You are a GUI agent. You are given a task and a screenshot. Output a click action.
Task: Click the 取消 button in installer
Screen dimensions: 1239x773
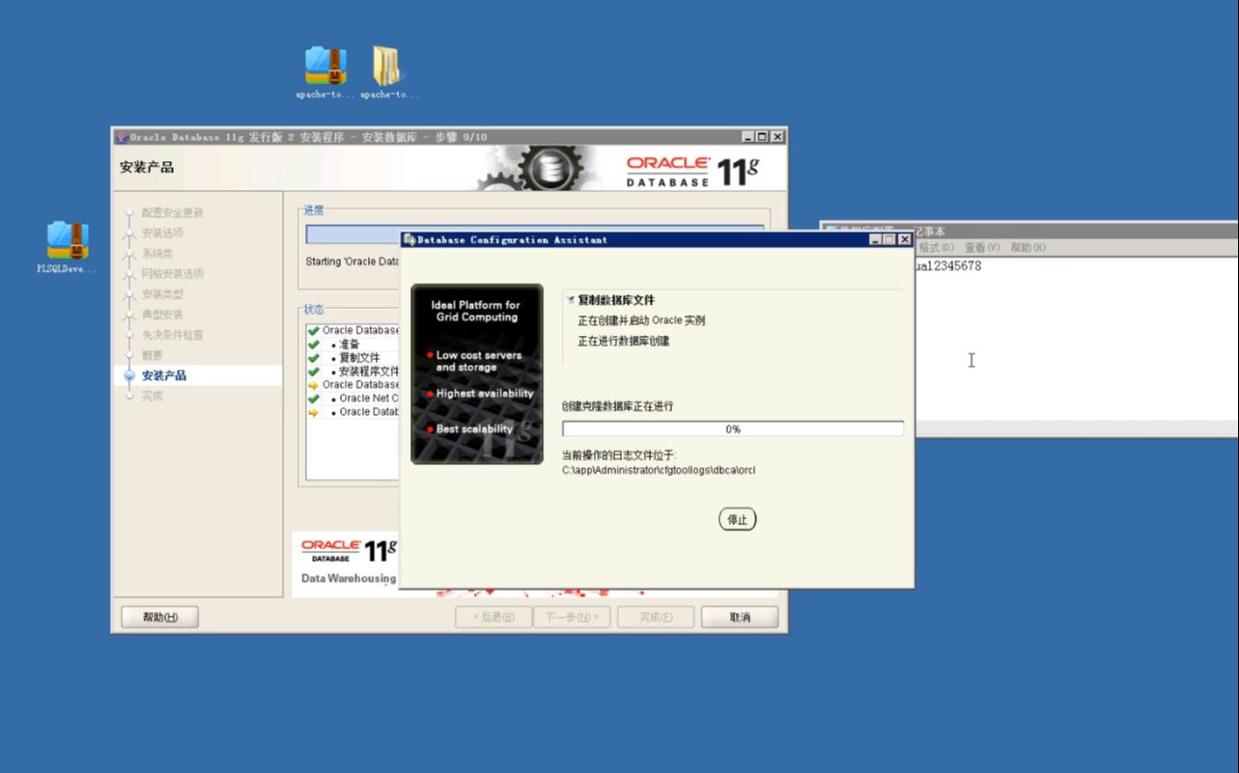[x=740, y=618]
